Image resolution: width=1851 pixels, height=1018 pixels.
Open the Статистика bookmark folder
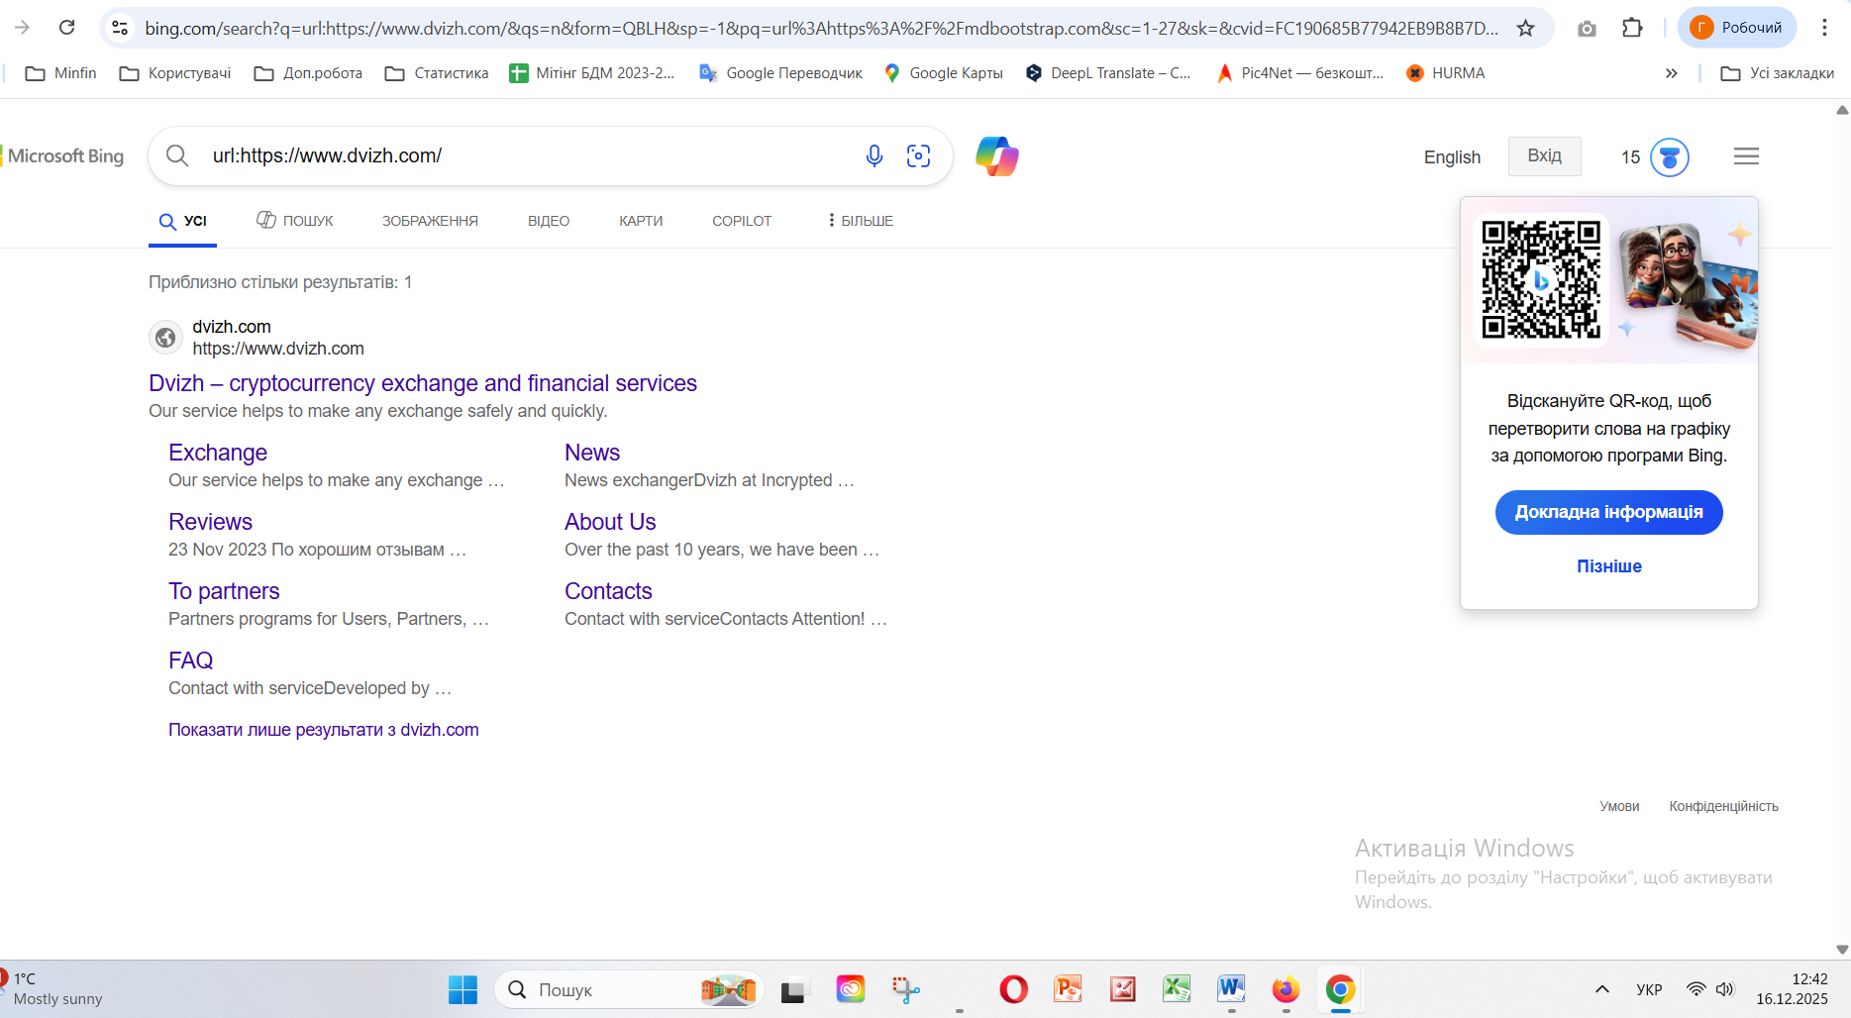pyautogui.click(x=437, y=73)
